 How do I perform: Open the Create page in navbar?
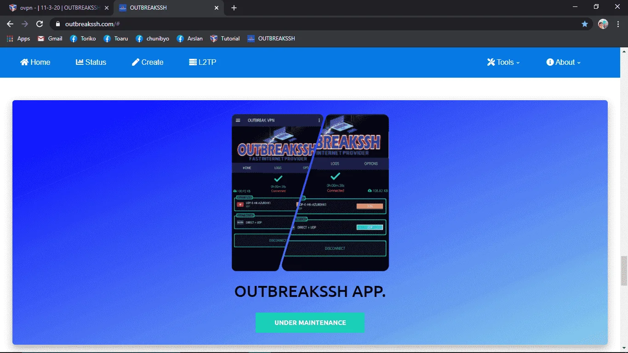pyautogui.click(x=148, y=62)
